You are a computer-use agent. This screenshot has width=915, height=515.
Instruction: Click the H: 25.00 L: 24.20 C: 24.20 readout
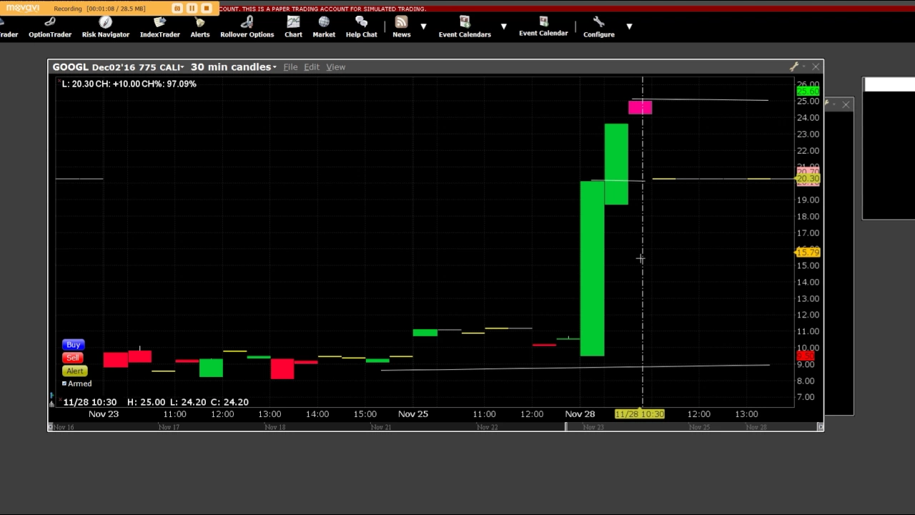click(188, 402)
